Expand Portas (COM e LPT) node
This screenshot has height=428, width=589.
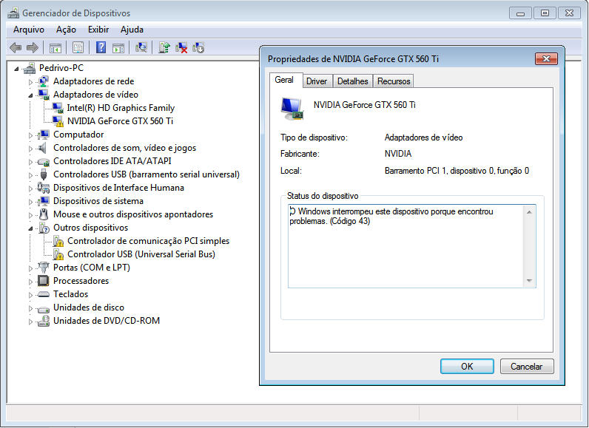30,268
